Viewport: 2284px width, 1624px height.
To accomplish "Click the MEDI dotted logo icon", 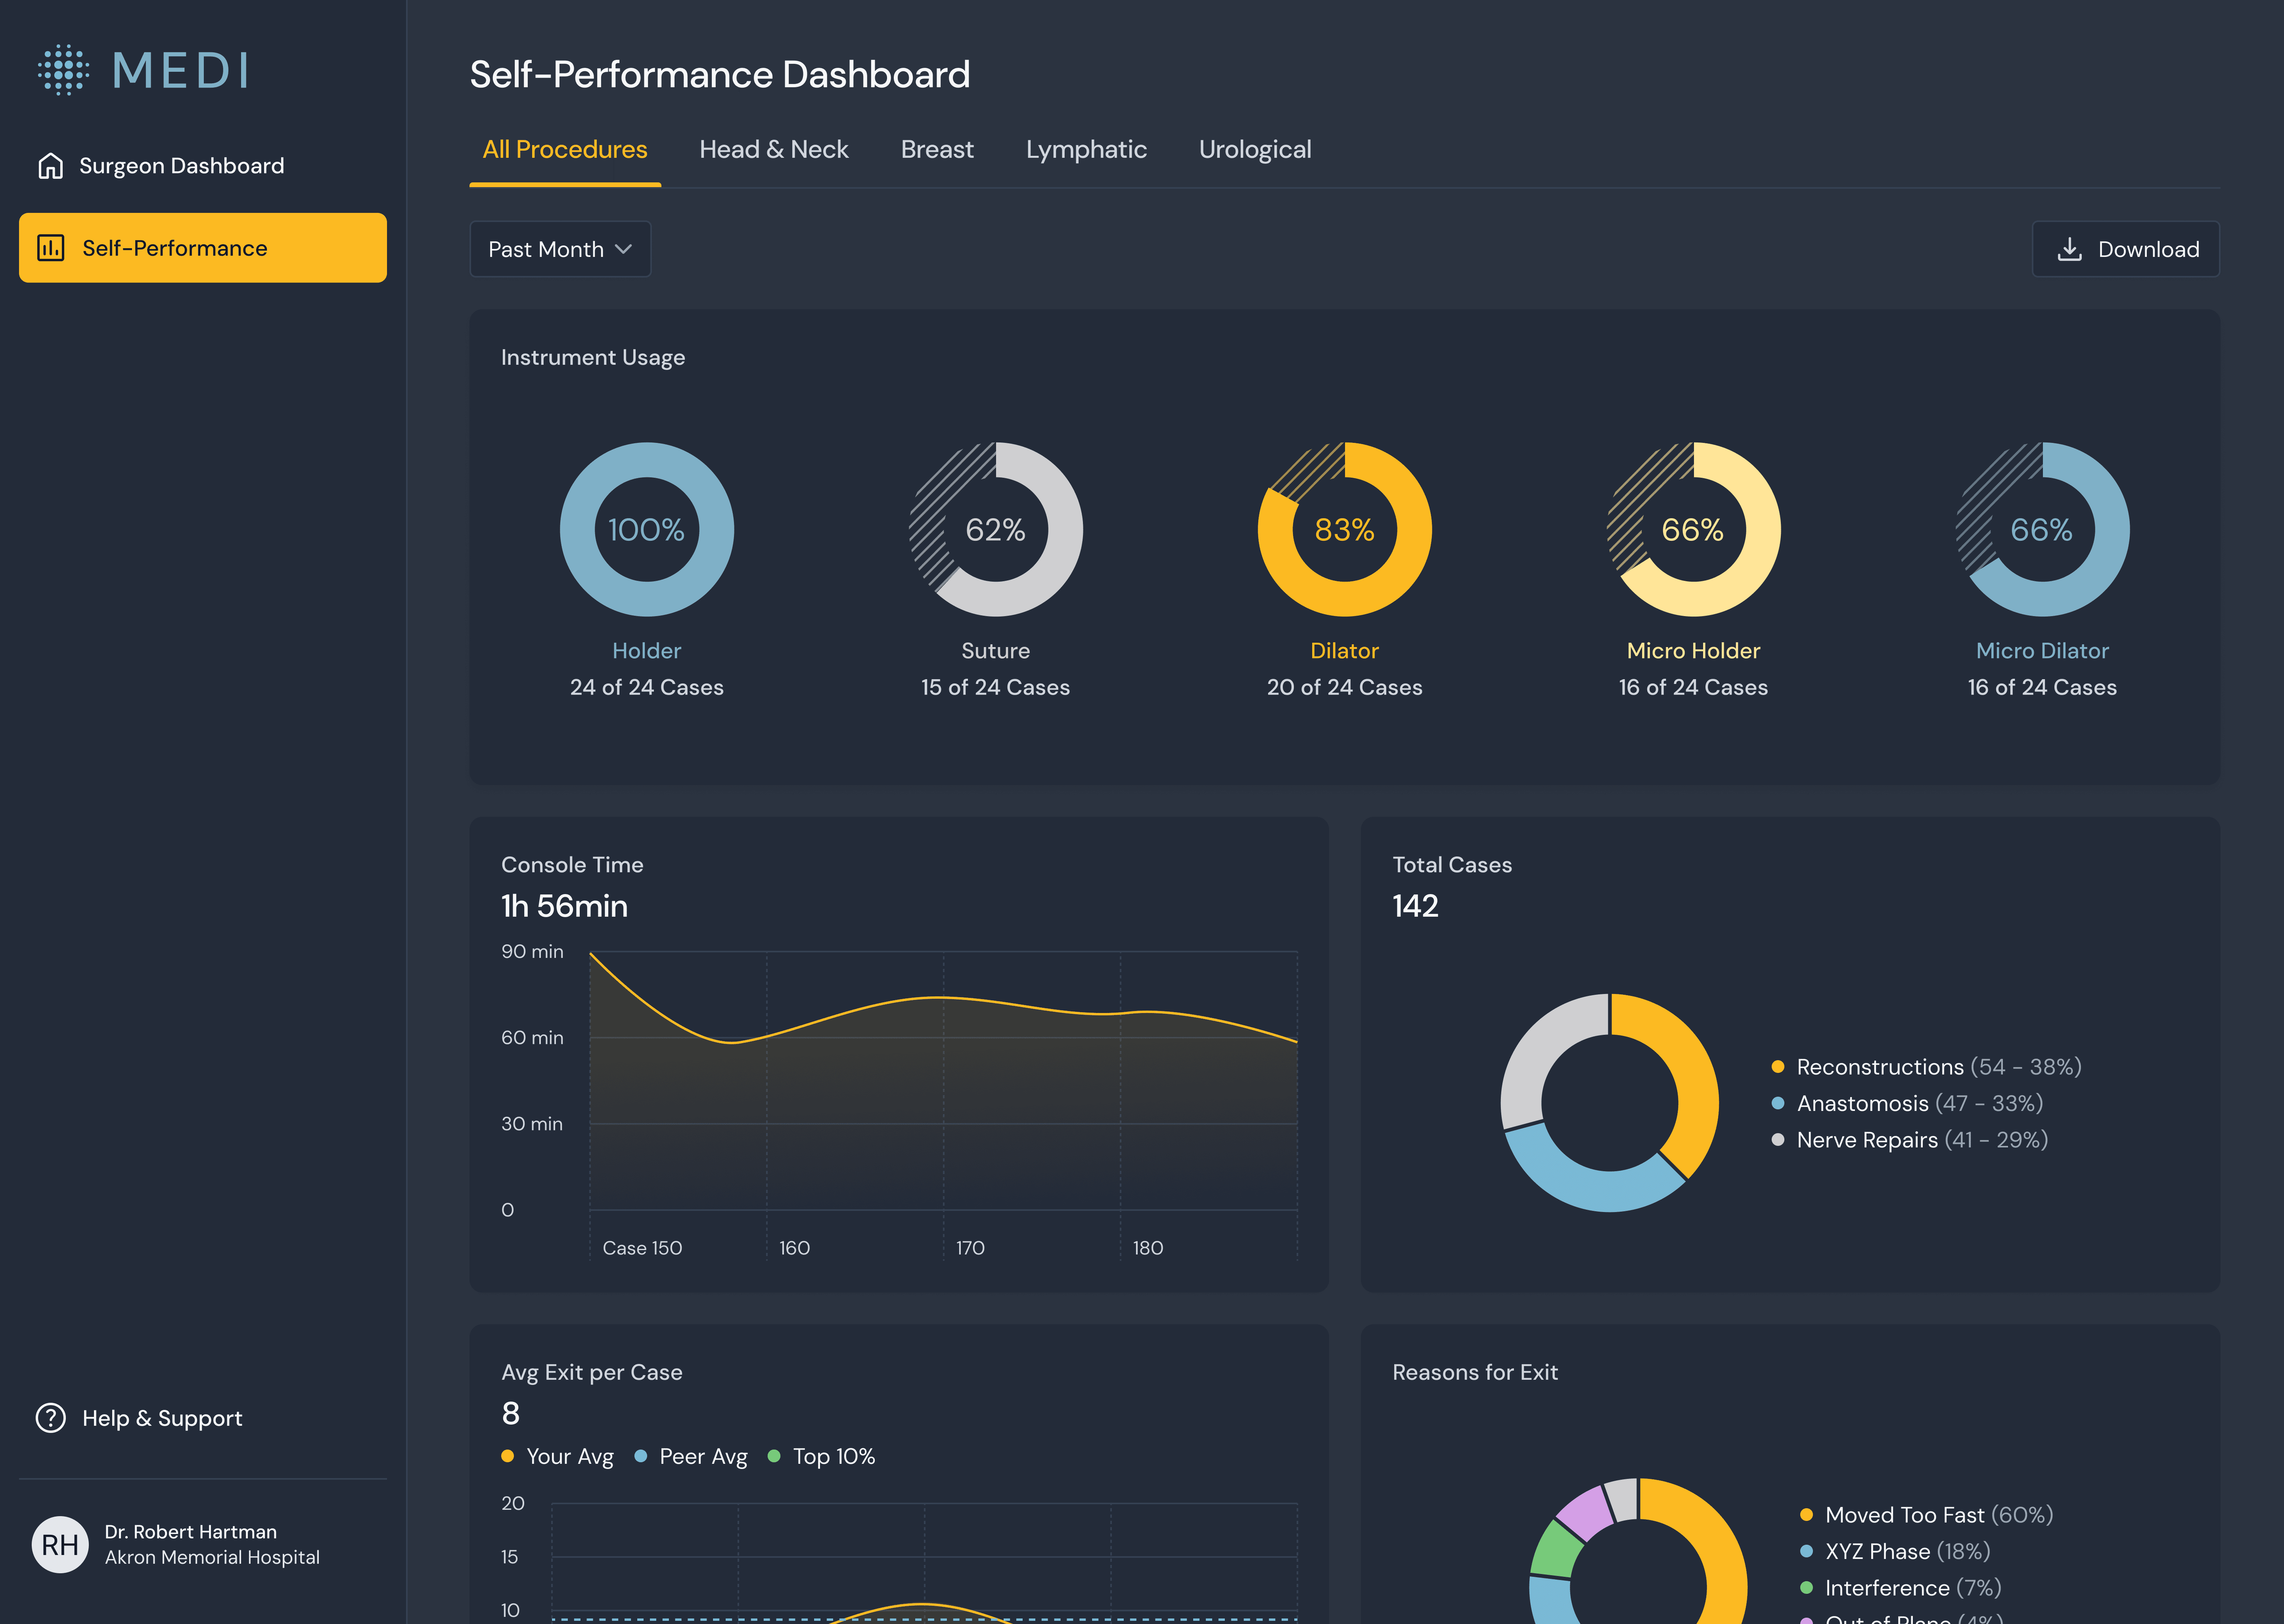I will coord(63,70).
